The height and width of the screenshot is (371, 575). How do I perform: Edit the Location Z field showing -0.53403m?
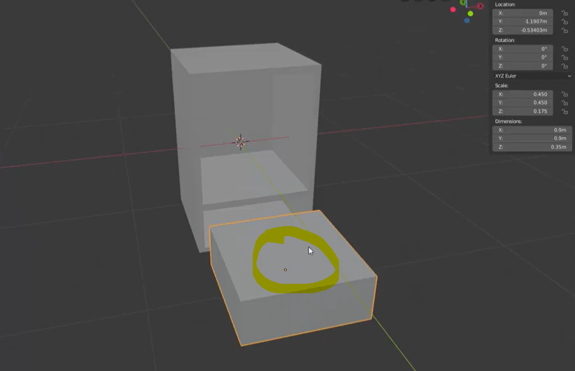point(522,30)
